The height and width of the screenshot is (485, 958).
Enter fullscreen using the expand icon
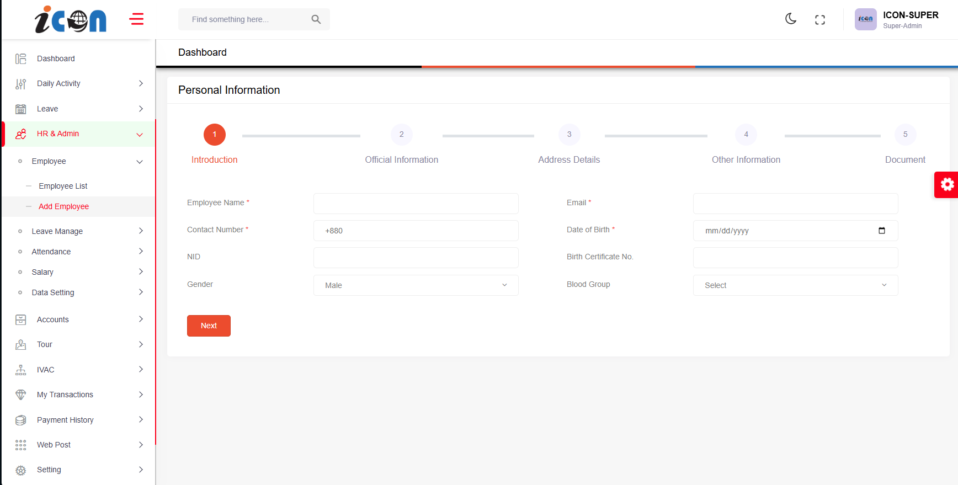[820, 20]
